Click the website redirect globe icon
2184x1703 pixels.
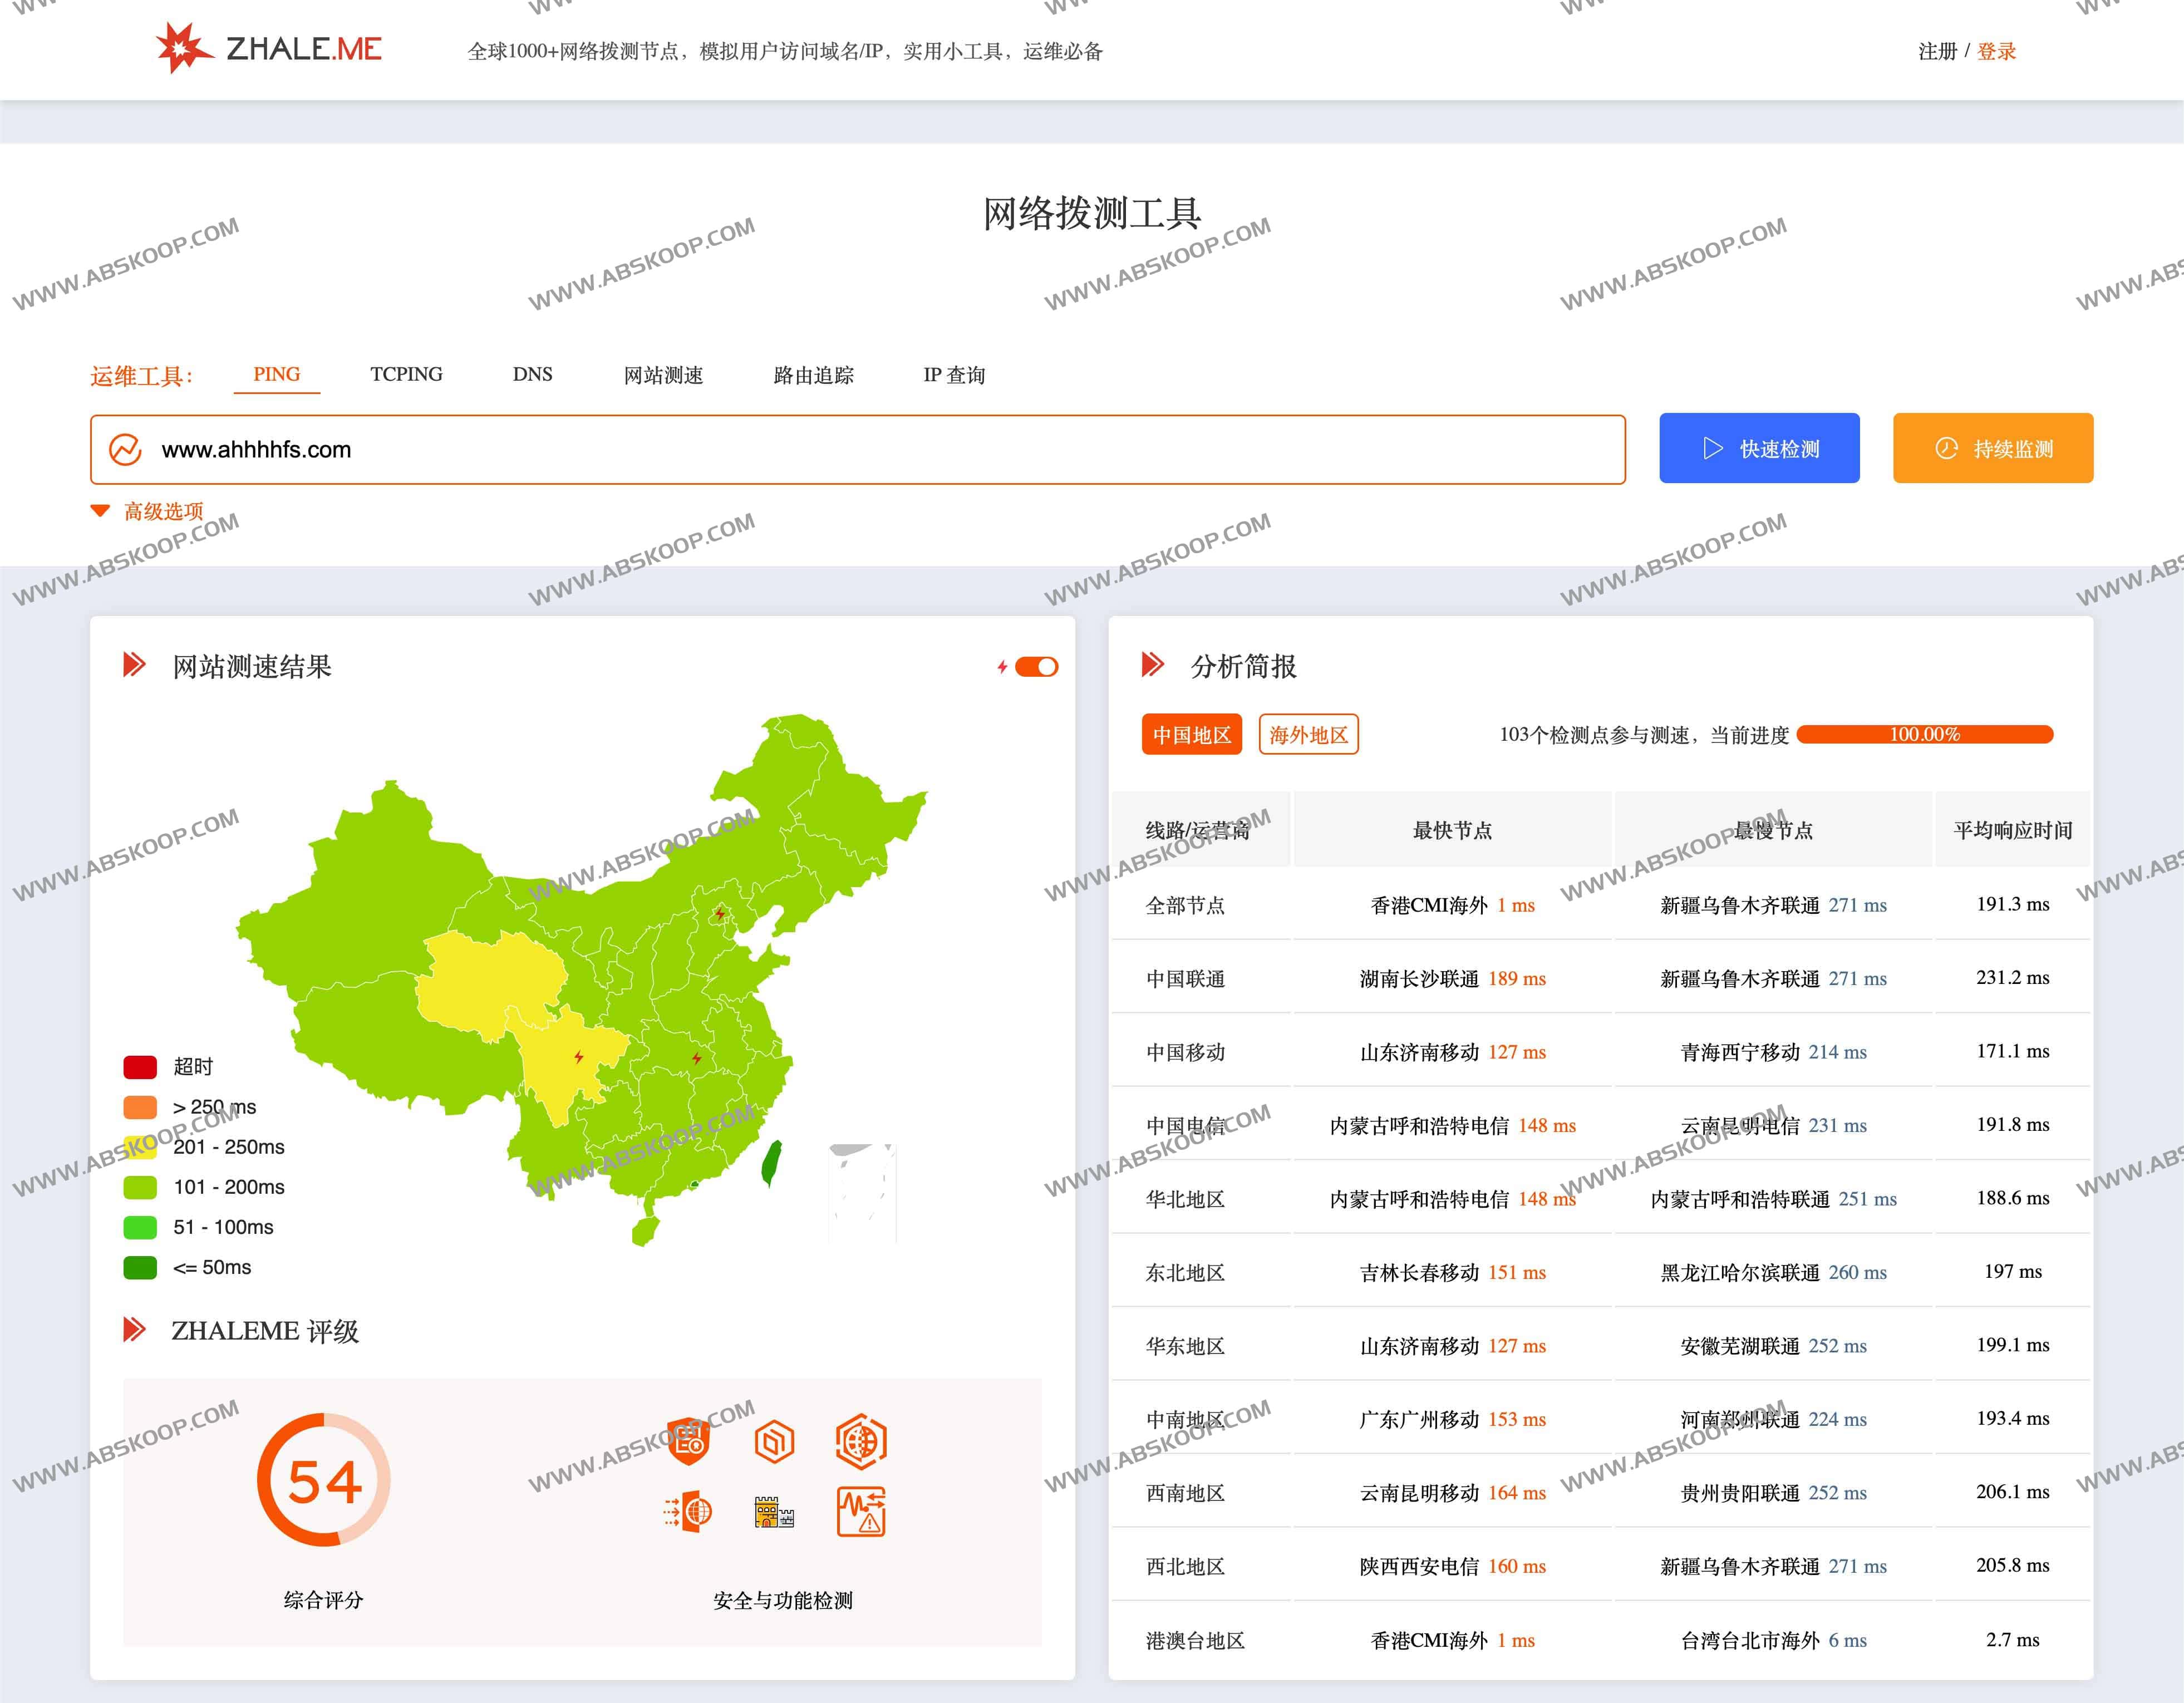[x=689, y=1512]
